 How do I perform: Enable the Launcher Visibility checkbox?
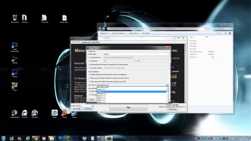click(90, 68)
